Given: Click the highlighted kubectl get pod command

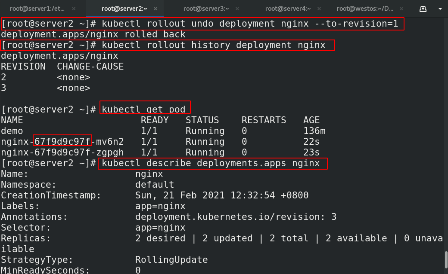Looking at the screenshot, I should (x=145, y=109).
